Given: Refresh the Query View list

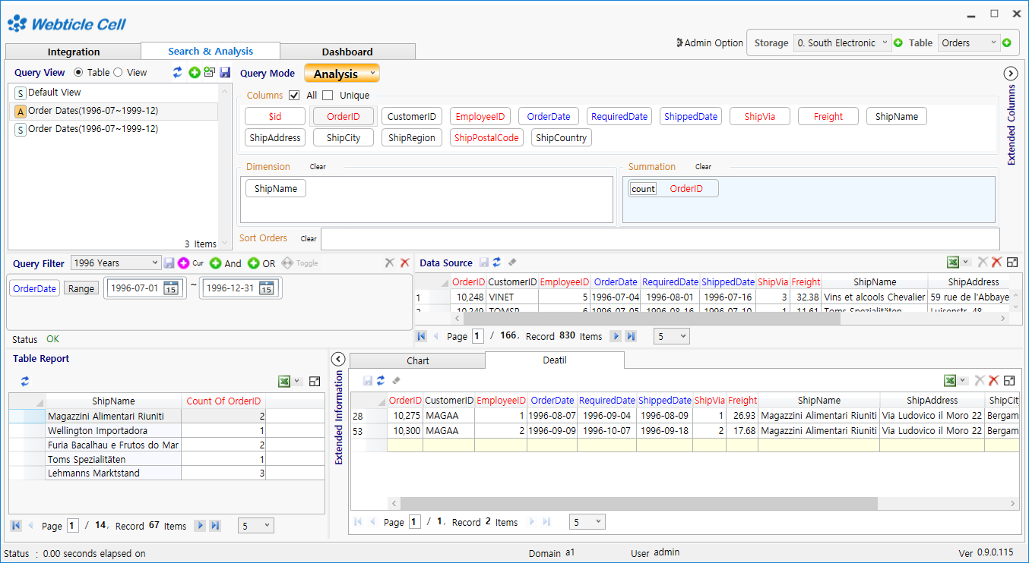Looking at the screenshot, I should (x=178, y=71).
